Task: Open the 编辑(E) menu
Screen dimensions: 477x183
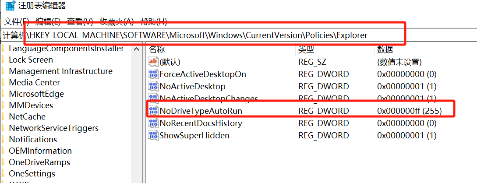Action: click(x=48, y=21)
